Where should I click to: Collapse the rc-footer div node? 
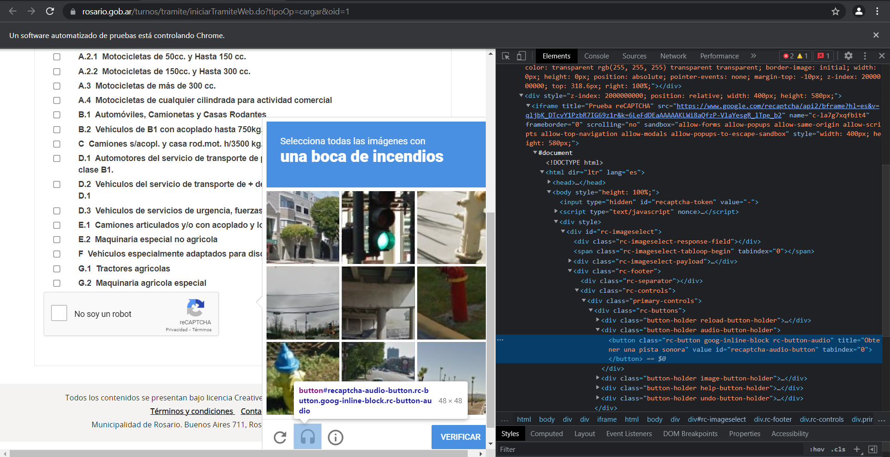(570, 271)
